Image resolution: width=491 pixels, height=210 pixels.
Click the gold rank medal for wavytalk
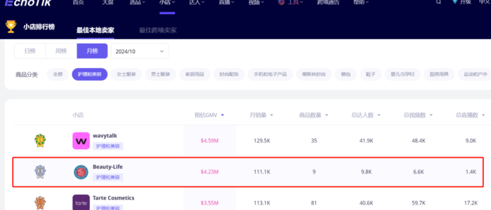point(40,141)
